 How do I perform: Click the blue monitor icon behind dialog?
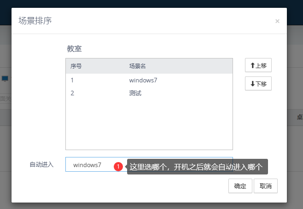point(5,79)
